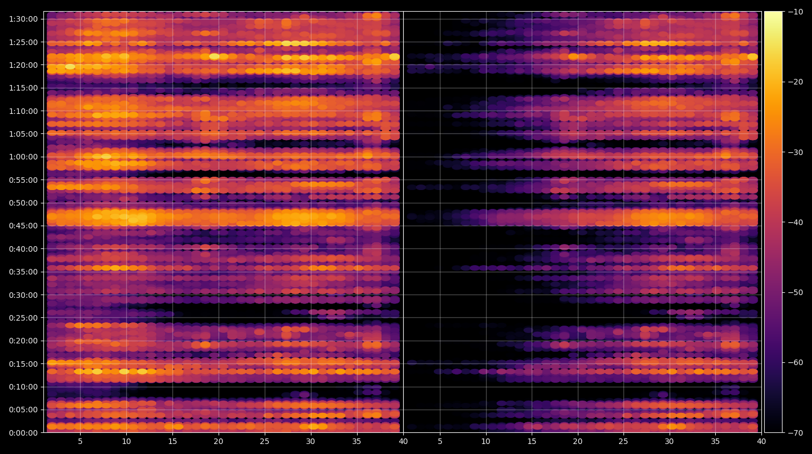Select x-axis label 20 under the right heatmap
812x454 pixels.
578,442
